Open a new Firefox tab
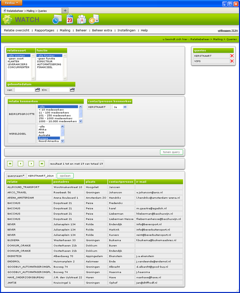The image size is (240, 293). coord(65,11)
